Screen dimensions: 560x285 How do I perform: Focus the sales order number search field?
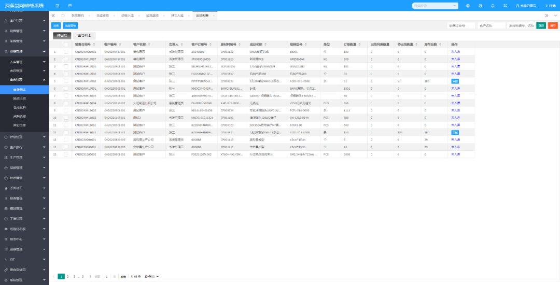461,26
